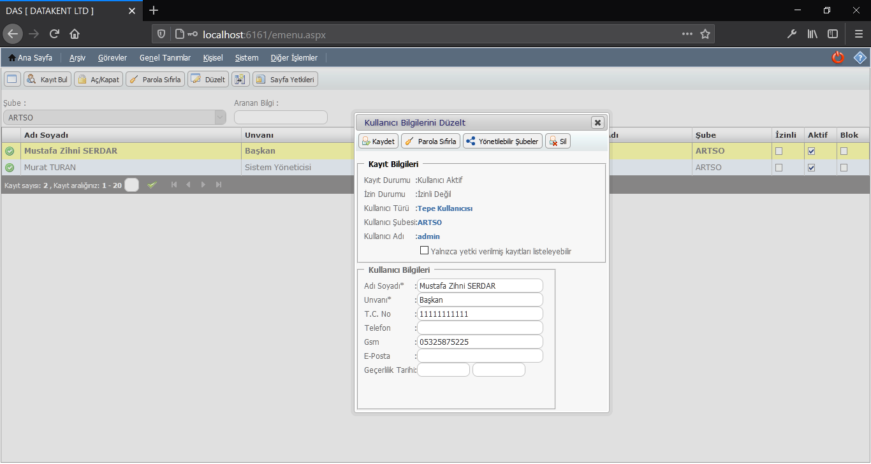This screenshot has height=464, width=871.
Task: Enable 'Yalnızca yetki verilmiş kayıtları listeleyebilir' checkbox
Action: click(424, 250)
